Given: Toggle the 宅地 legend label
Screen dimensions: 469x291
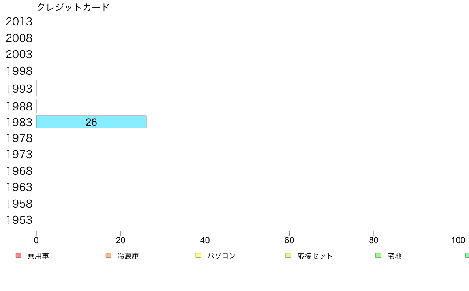Looking at the screenshot, I should [x=394, y=256].
